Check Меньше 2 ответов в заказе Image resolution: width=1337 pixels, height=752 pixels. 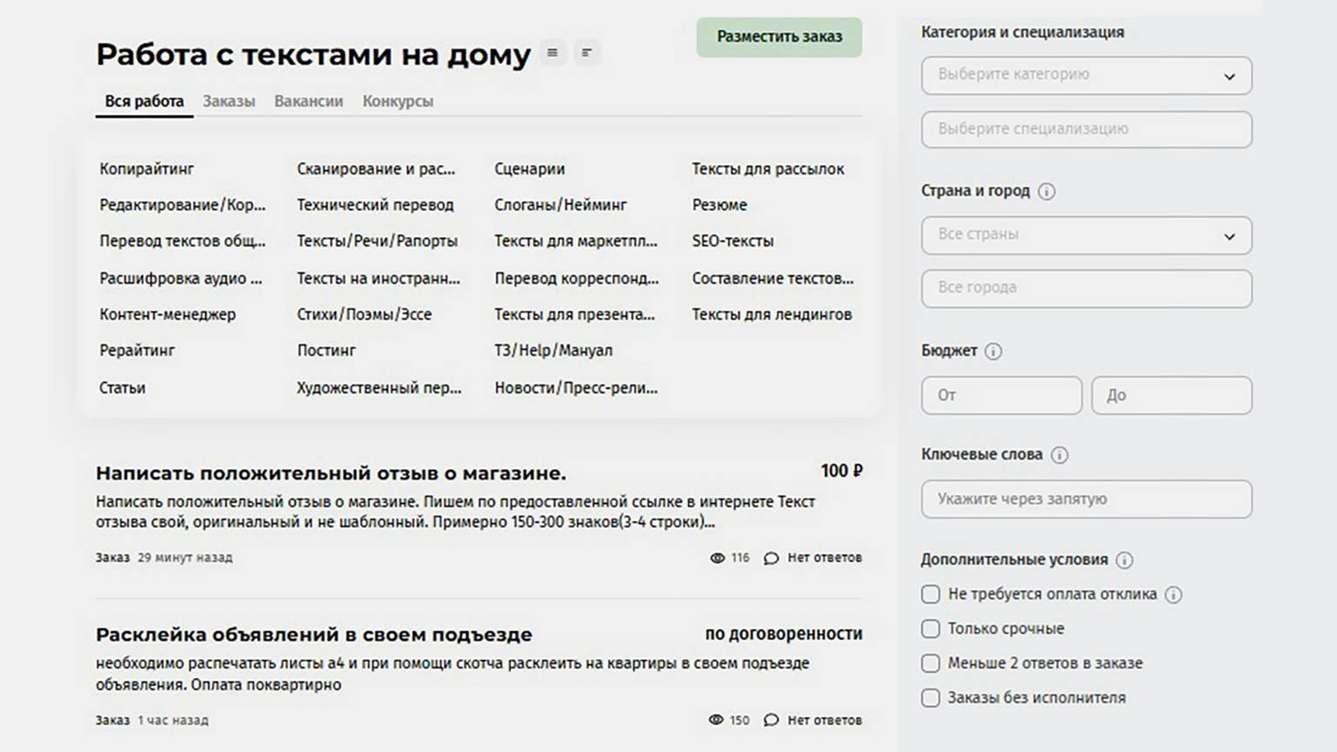click(931, 663)
